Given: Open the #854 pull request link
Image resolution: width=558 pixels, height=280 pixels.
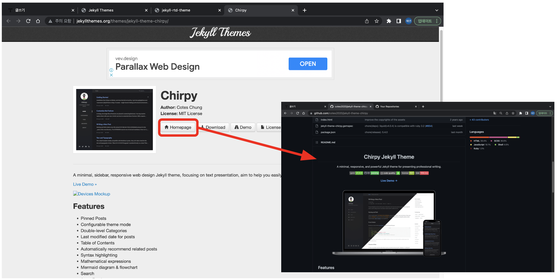Looking at the screenshot, I should tap(429, 126).
